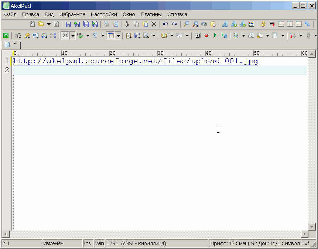Open print preview icon
The height and width of the screenshot is (249, 318).
[x=116, y=24]
